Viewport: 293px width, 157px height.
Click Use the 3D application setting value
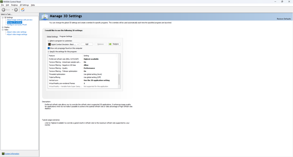[x=97, y=80]
